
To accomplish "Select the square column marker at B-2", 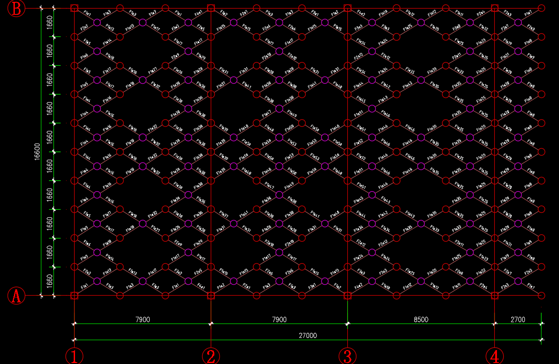I will [x=211, y=8].
